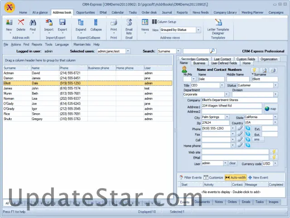
Task: Expand the Status Customer dropdown
Action: [276, 85]
